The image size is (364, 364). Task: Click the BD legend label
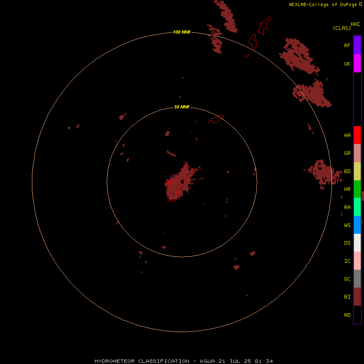coord(347,171)
